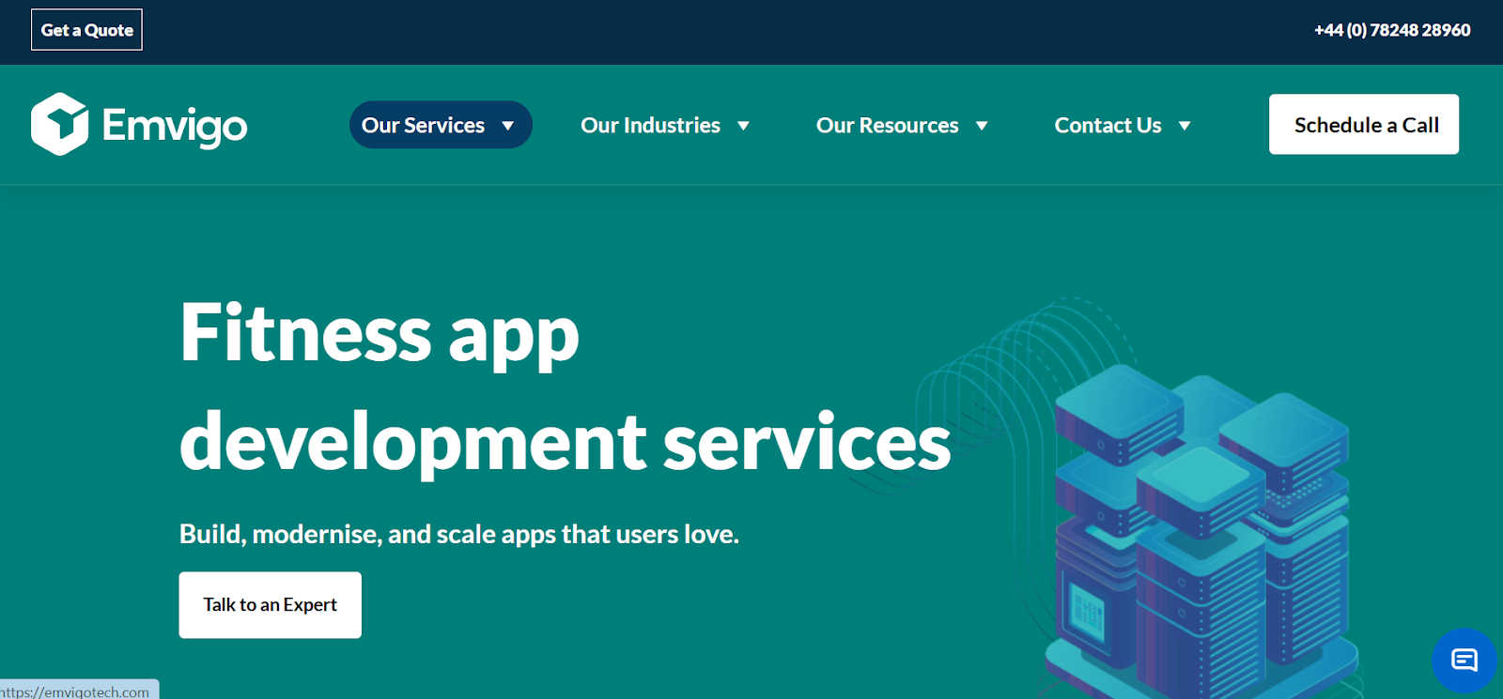Expand Our Services dropdown arrow

point(508,126)
